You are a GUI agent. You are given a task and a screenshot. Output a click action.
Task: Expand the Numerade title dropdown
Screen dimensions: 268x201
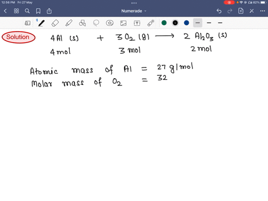pyautogui.click(x=134, y=11)
